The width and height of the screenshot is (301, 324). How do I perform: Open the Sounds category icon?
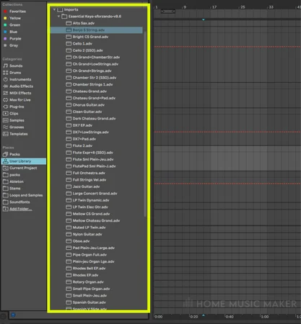(5, 66)
